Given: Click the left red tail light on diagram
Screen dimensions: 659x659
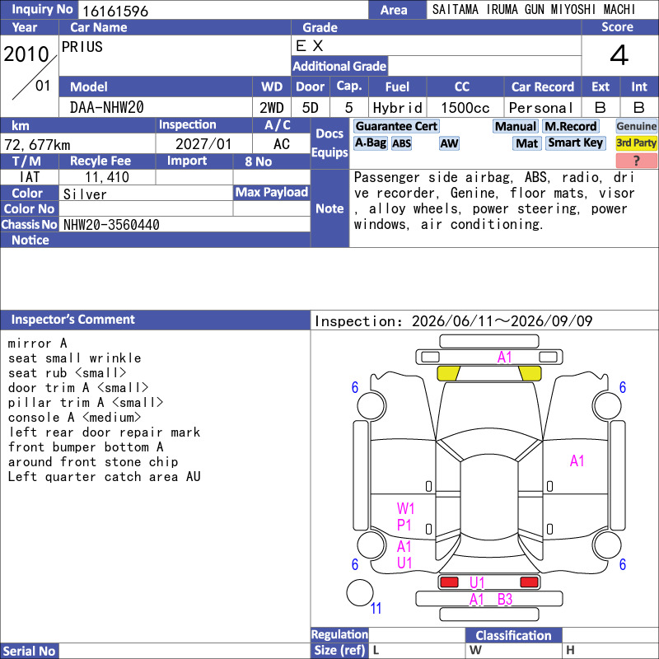Looking at the screenshot, I should click(449, 582).
